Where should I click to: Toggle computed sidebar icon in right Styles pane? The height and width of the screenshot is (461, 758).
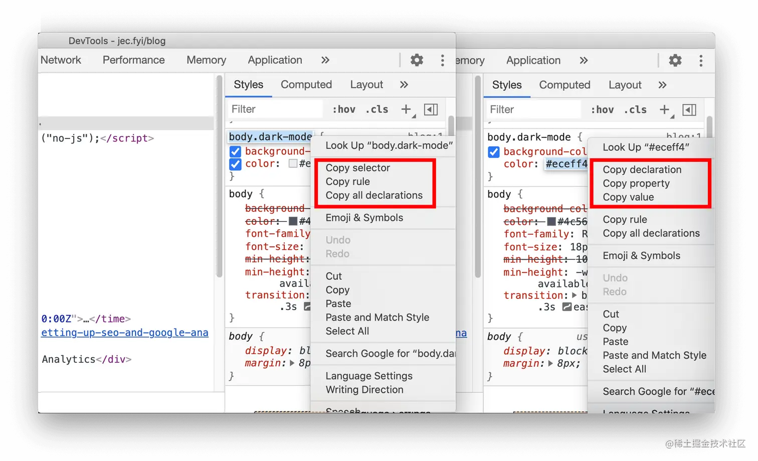[690, 110]
